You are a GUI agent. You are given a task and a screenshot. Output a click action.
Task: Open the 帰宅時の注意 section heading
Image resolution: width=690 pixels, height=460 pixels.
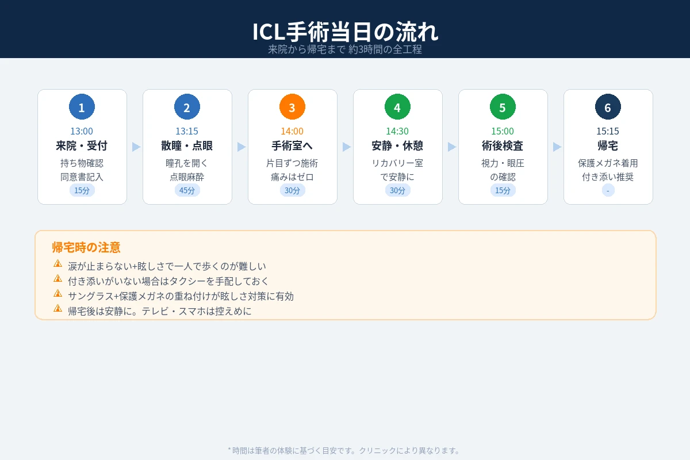point(86,247)
